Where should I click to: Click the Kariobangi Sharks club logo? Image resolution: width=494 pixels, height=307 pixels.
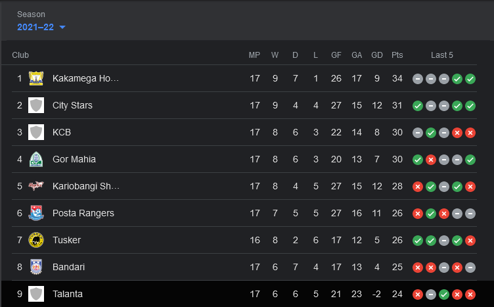click(x=36, y=186)
